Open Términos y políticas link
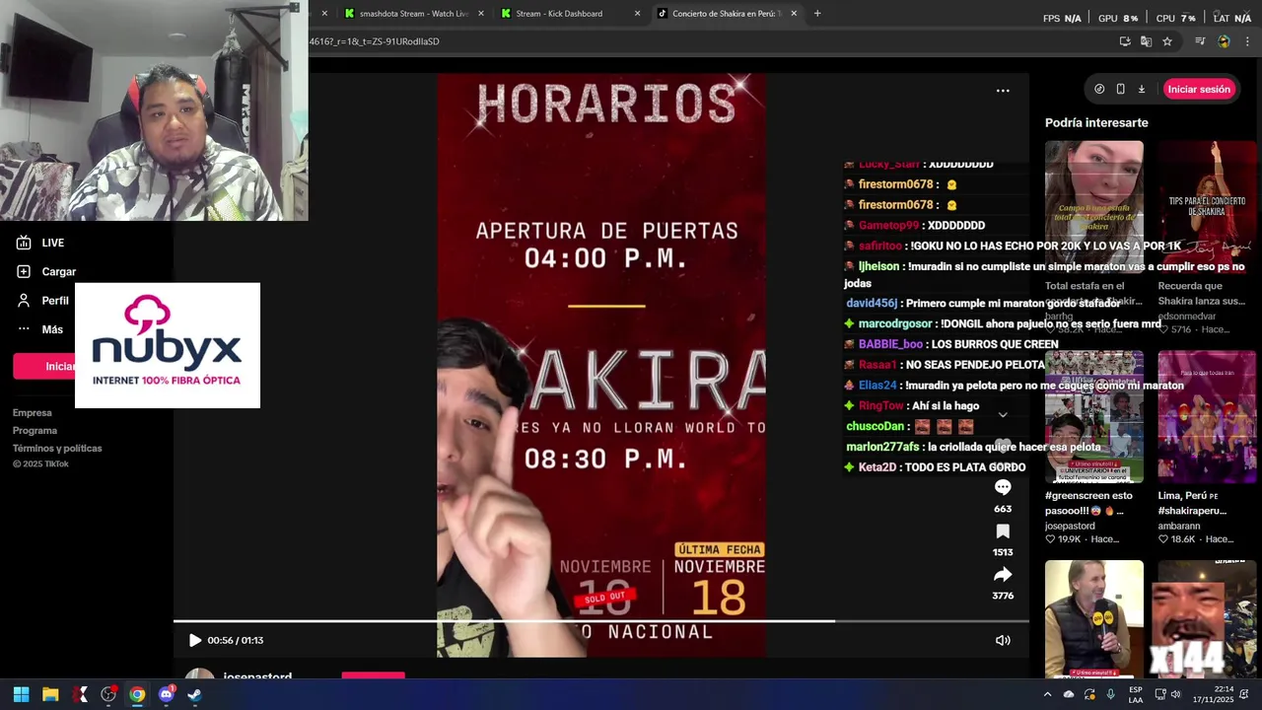 tap(57, 449)
